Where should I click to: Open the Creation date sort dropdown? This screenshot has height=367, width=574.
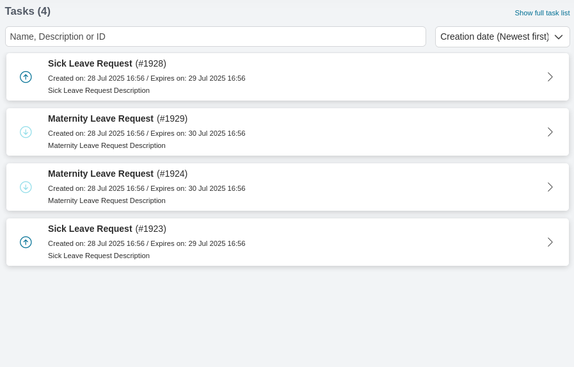click(x=494, y=37)
